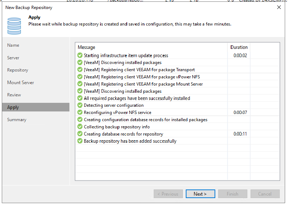Select 'Collecting backup repository info' row
Screen dimensions: 288x206
point(177,127)
